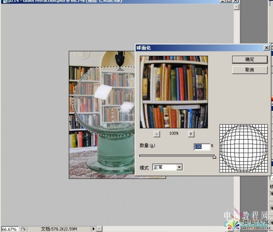Click the 66.67% zoom field
273x232 pixels.
9,229
